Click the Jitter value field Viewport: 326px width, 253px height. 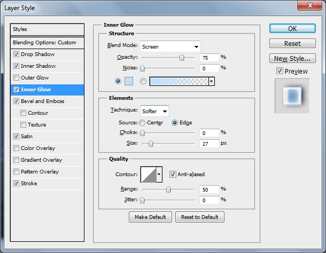coord(209,200)
